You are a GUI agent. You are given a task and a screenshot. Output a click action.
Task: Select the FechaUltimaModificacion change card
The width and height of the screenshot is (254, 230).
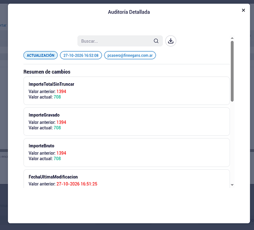click(127, 178)
